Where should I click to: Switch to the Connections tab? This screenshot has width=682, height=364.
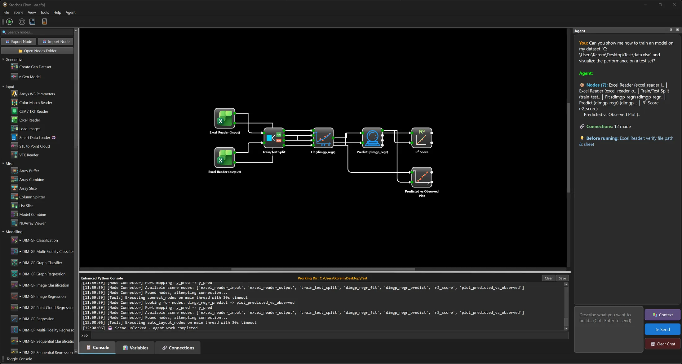pyautogui.click(x=178, y=348)
